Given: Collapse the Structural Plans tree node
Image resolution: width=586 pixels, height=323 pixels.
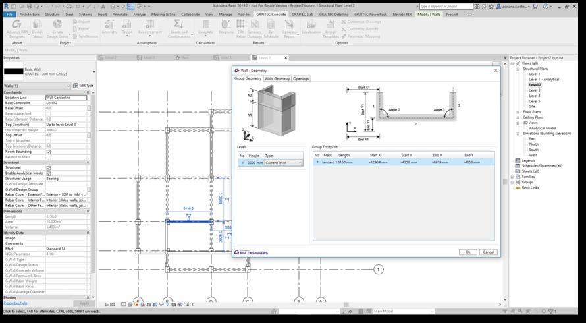Looking at the screenshot, I should point(518,69).
